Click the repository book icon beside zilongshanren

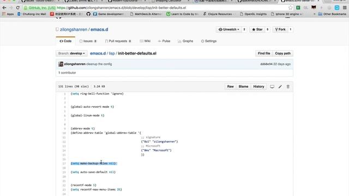57,29
